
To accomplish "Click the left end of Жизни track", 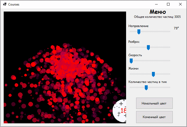I will (131, 74).
